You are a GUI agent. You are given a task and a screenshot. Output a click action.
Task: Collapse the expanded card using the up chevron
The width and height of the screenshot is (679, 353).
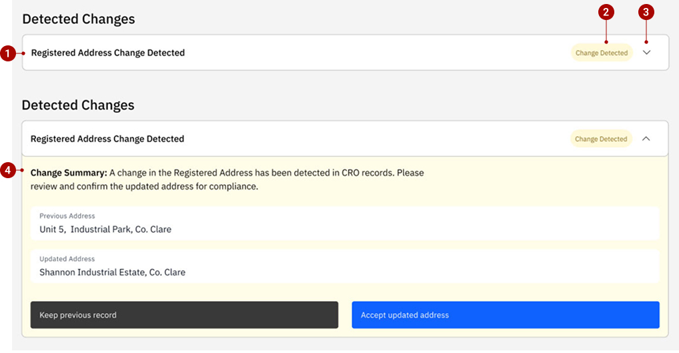click(646, 139)
